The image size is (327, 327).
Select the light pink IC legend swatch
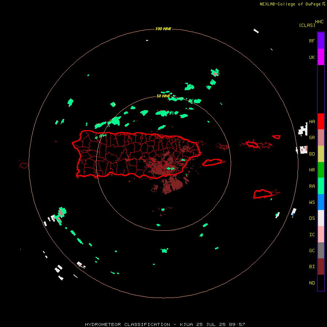(x=321, y=234)
